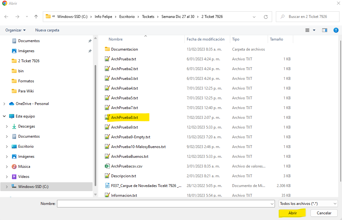Click Nueva carpeta in the toolbar
The width and height of the screenshot is (342, 220).
coord(47,30)
